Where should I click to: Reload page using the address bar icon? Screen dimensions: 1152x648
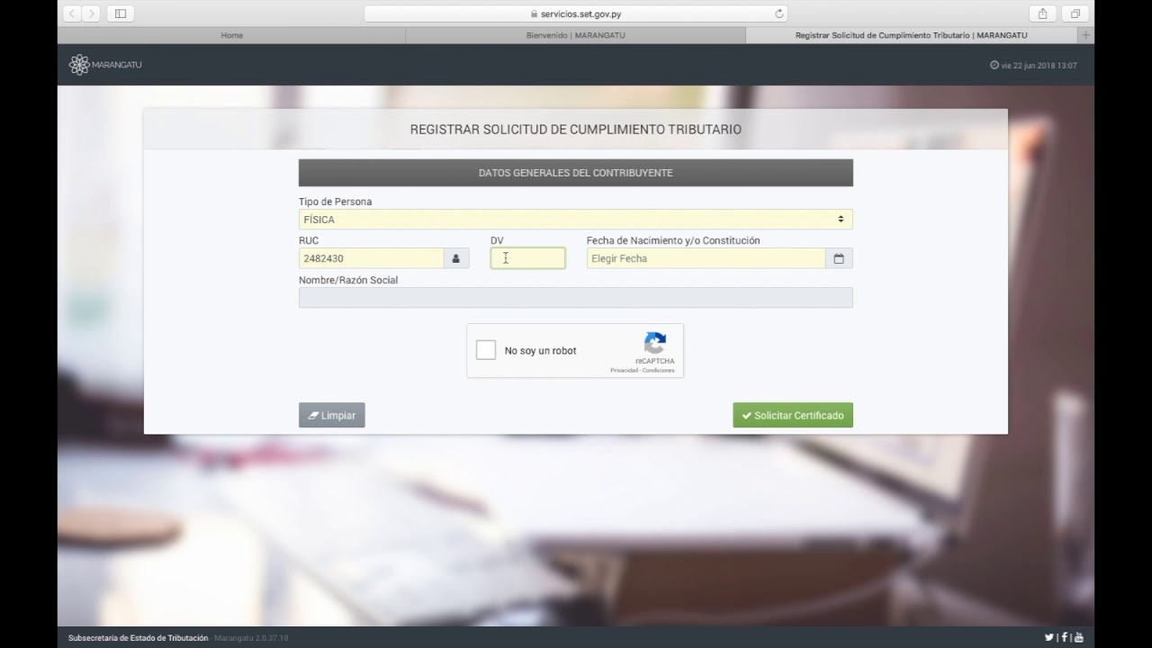[779, 13]
